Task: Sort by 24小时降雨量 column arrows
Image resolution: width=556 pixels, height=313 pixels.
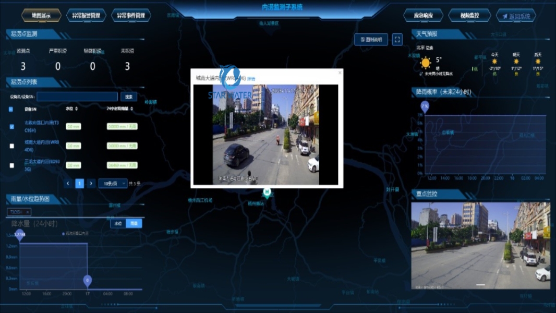Action: (131, 109)
